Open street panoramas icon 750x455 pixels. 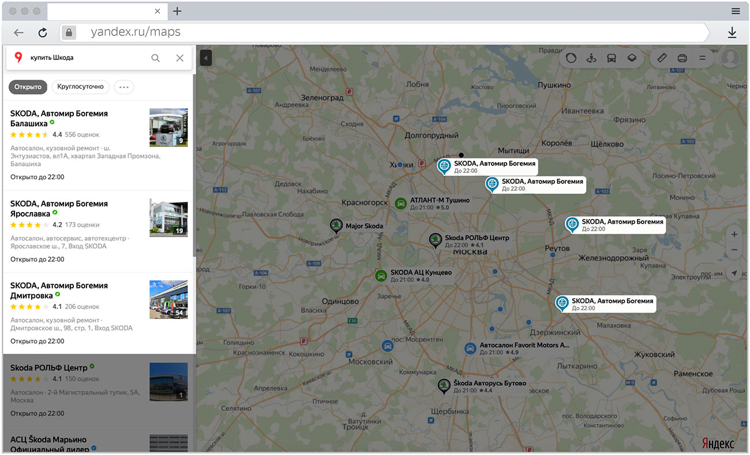tap(591, 58)
